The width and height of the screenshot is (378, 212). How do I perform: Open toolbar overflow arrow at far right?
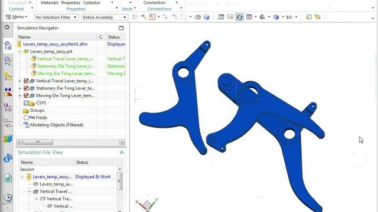[373, 18]
